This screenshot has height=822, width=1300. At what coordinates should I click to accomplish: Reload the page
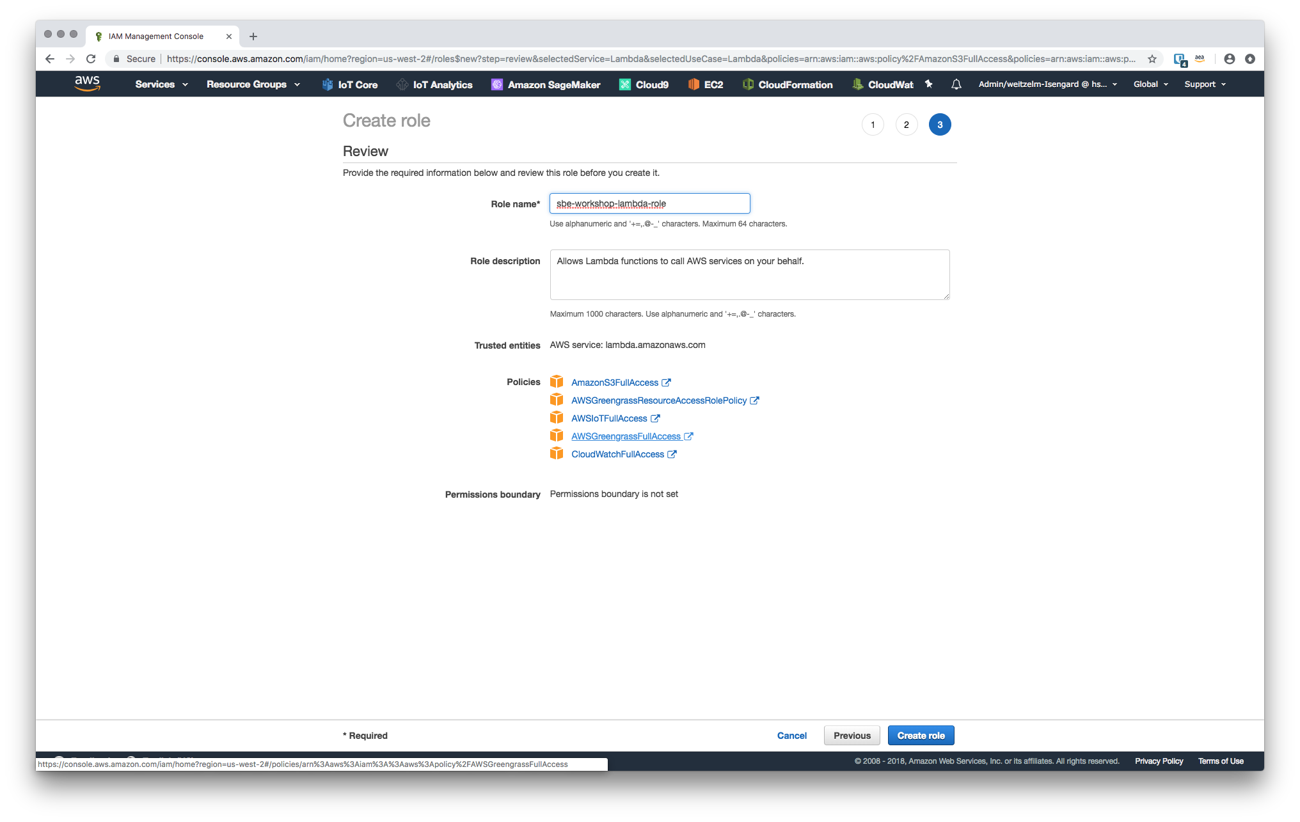coord(91,59)
